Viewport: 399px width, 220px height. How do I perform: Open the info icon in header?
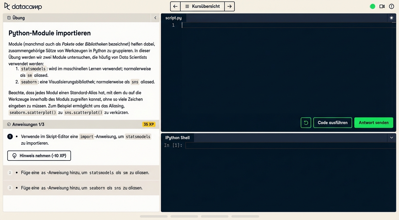pyautogui.click(x=392, y=6)
